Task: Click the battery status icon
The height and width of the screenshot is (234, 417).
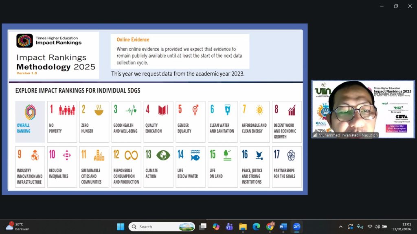Action: pyautogui.click(x=384, y=227)
